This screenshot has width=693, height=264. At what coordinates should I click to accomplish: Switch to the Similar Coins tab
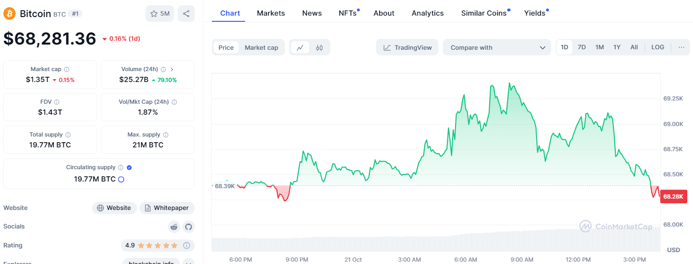click(x=485, y=13)
